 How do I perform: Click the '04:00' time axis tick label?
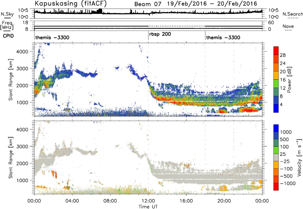point(72,201)
